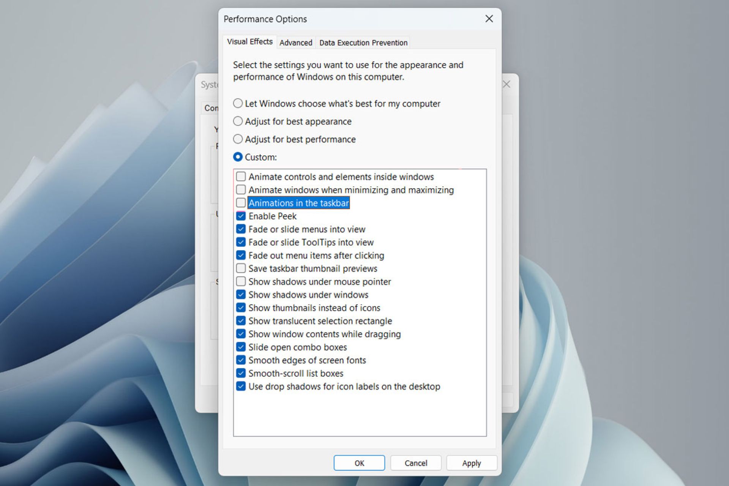This screenshot has height=486, width=729.
Task: Enable Save taskbar thumbnail previews
Action: pos(241,268)
